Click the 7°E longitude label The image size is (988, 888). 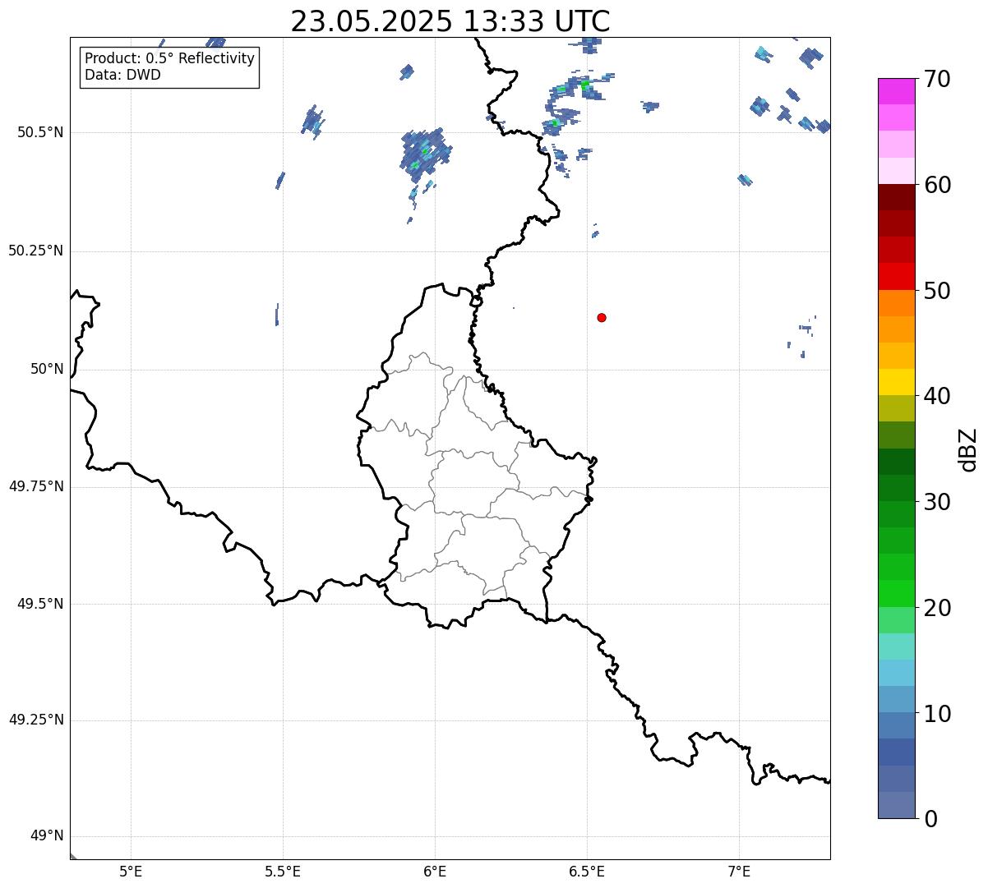coord(739,871)
